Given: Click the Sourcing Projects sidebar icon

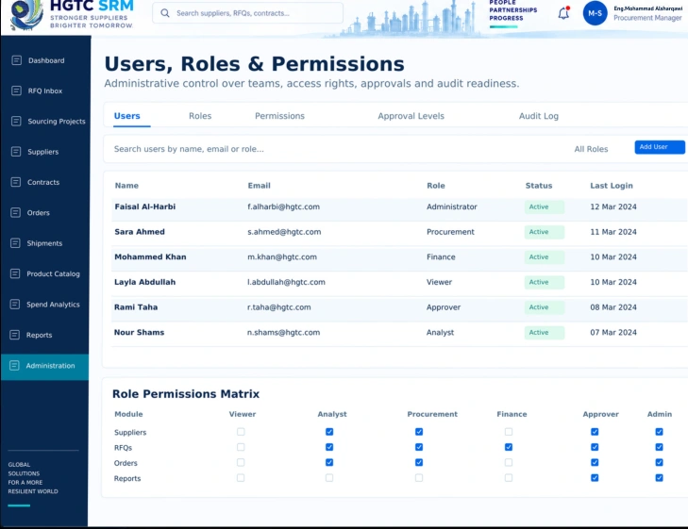Looking at the screenshot, I should coord(16,121).
